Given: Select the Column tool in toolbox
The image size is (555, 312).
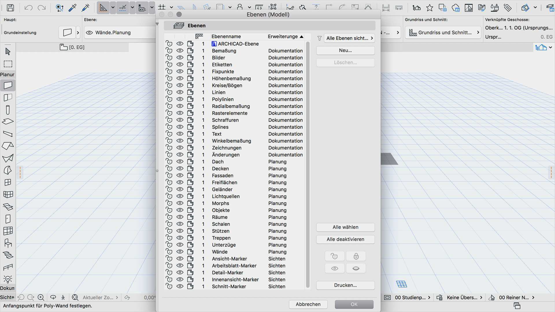Looking at the screenshot, I should point(8,110).
